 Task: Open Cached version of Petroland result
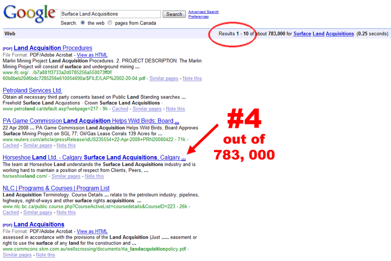pyautogui.click(x=120, y=109)
